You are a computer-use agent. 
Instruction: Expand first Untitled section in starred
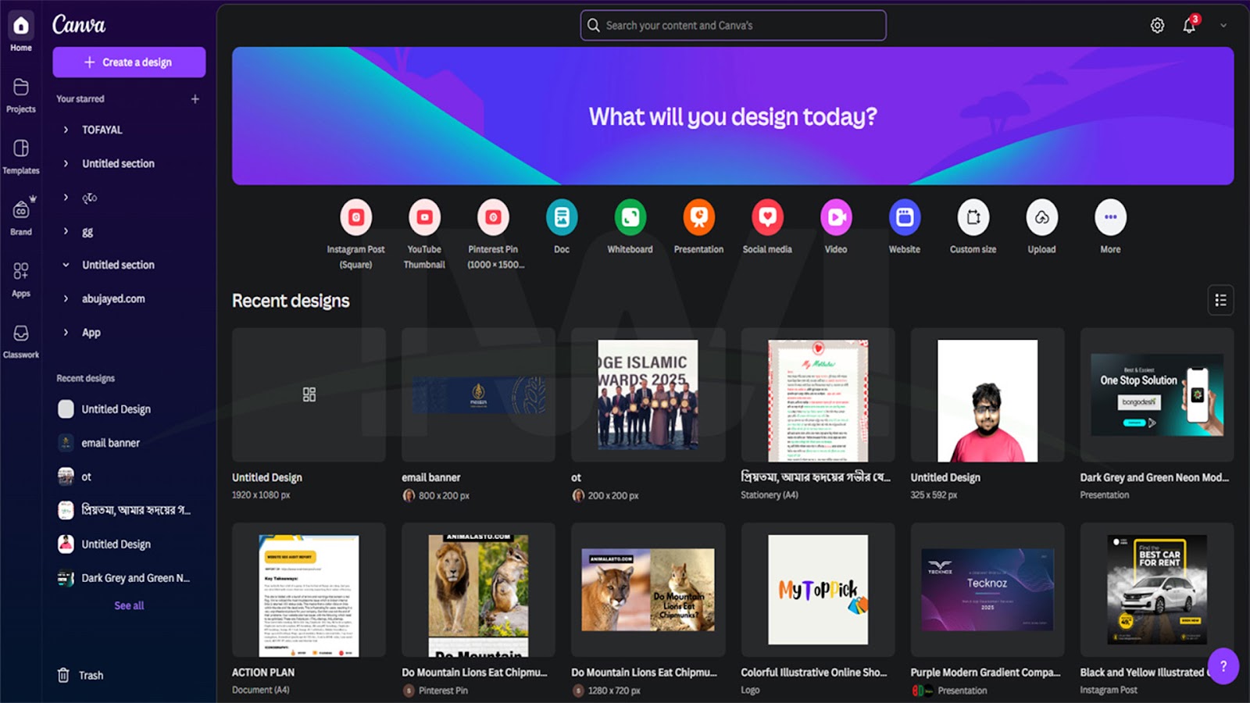(x=66, y=163)
